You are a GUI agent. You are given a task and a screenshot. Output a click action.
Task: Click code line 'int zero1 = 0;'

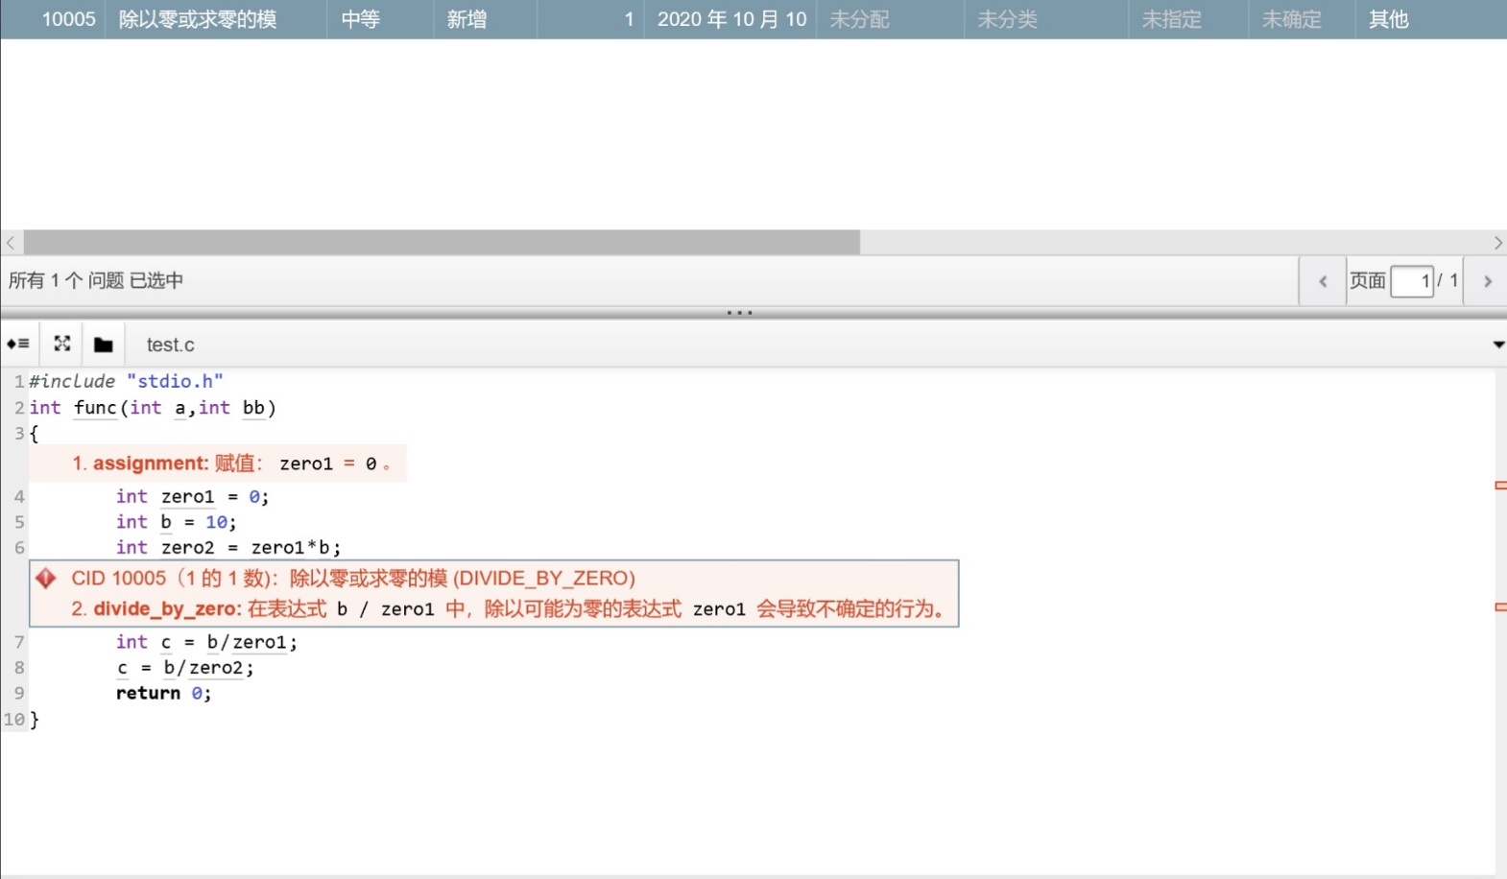click(192, 496)
